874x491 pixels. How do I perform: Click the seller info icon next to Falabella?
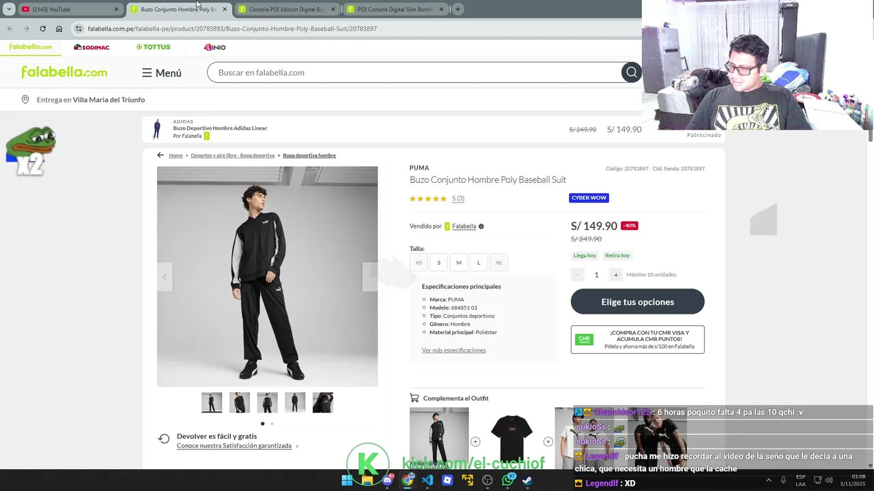point(481,226)
